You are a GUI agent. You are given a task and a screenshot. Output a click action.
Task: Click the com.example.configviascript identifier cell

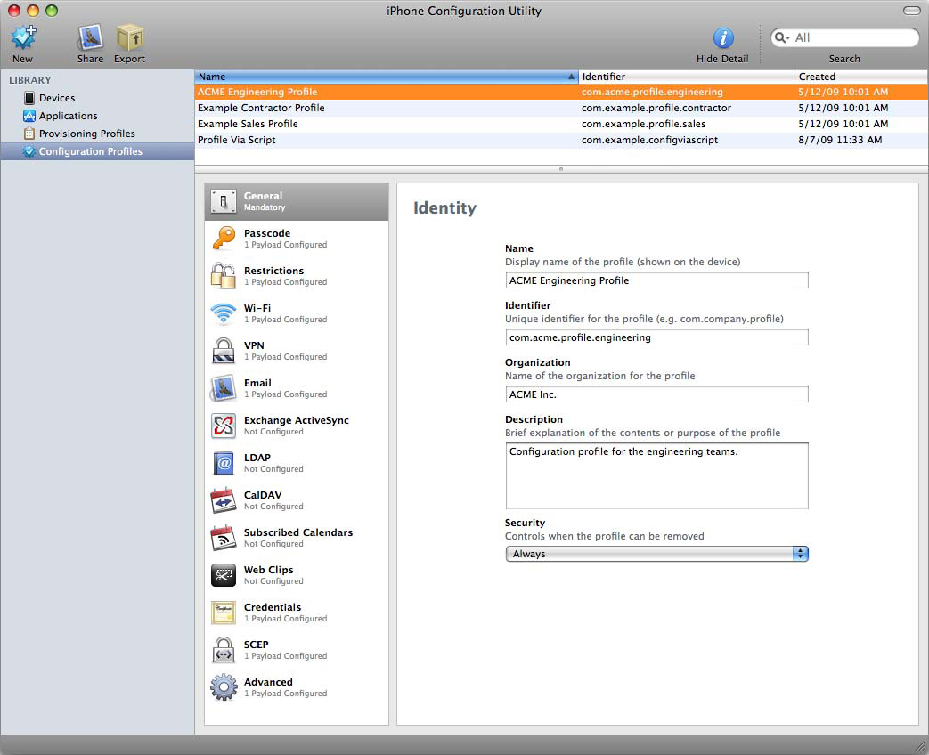tap(649, 140)
